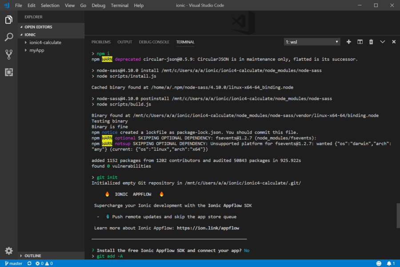Viewport: 400px width, 267px height.
Task: Expand the Outline section
Action: [x=32, y=256]
